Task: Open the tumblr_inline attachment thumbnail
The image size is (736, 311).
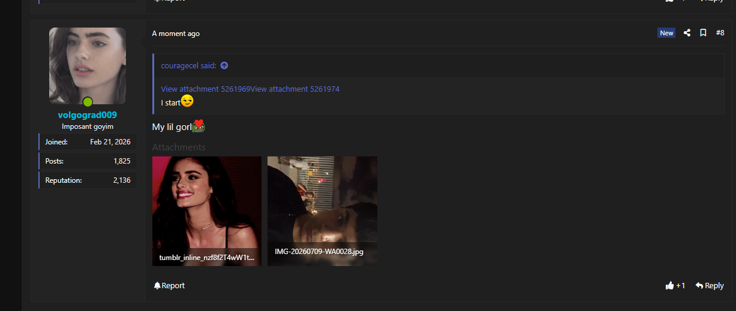Action: tap(207, 211)
